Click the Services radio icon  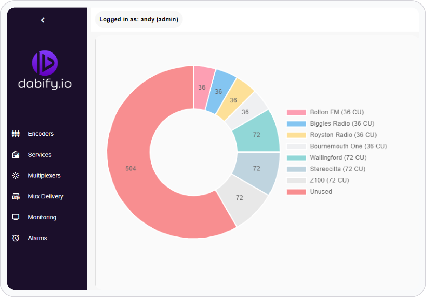(x=15, y=155)
